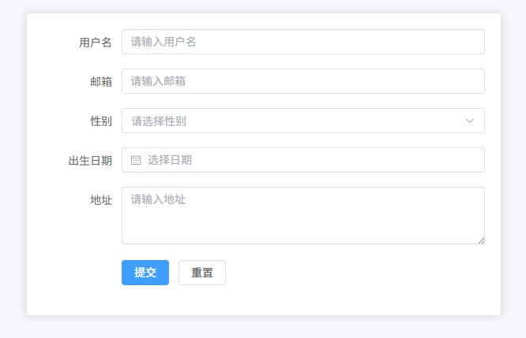Click the 地址 field label

101,200
